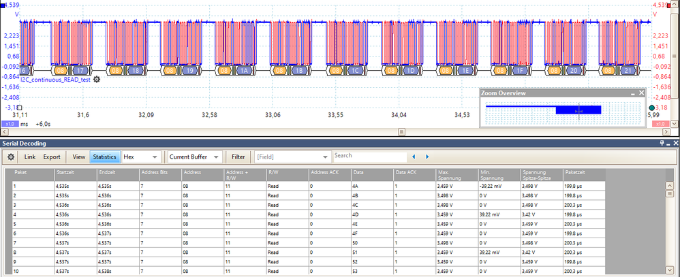
Task: Click the Max. Spannung column header
Action: pyautogui.click(x=459, y=175)
